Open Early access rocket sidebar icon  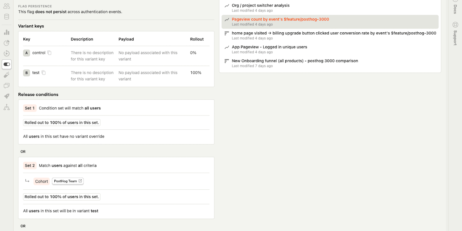pyautogui.click(x=7, y=96)
